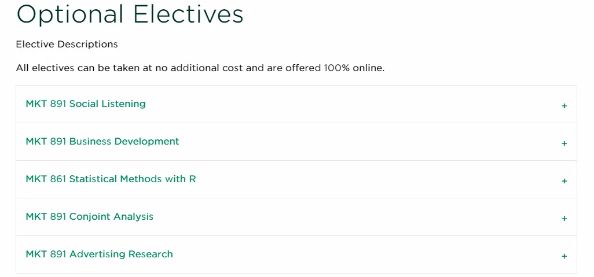This screenshot has height=277, width=594.
Task: Expand the Advertising Research accordion row
Action: [347, 254]
